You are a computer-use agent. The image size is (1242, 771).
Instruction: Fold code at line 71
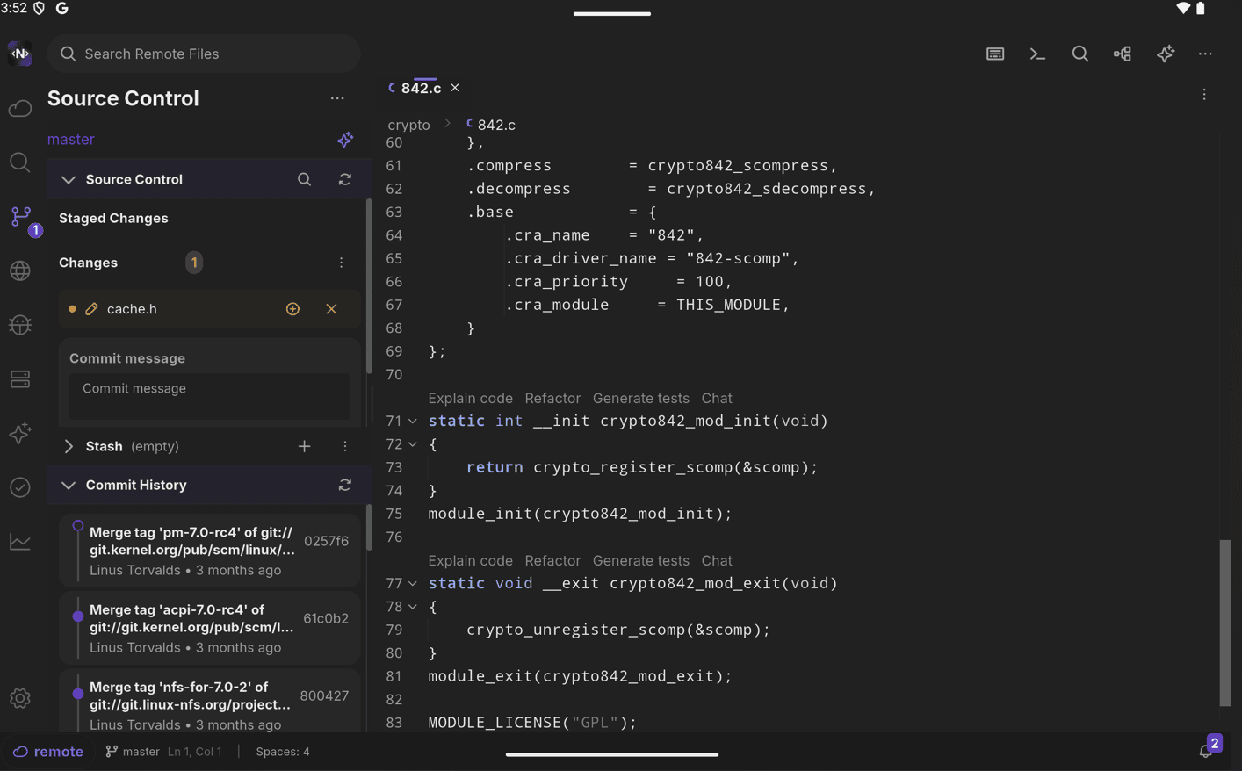[413, 422]
